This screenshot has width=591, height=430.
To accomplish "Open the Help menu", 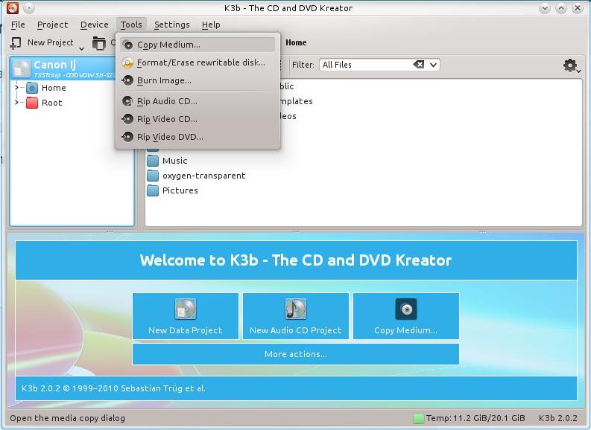I will (211, 25).
